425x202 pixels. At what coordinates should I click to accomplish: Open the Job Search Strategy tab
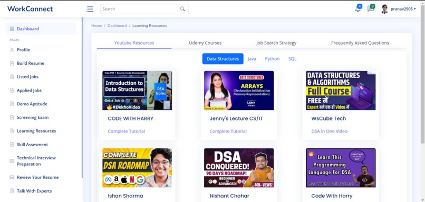(x=276, y=43)
